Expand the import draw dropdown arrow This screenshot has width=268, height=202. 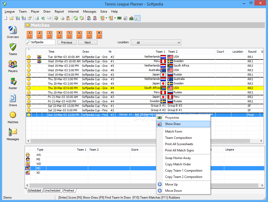106,18
